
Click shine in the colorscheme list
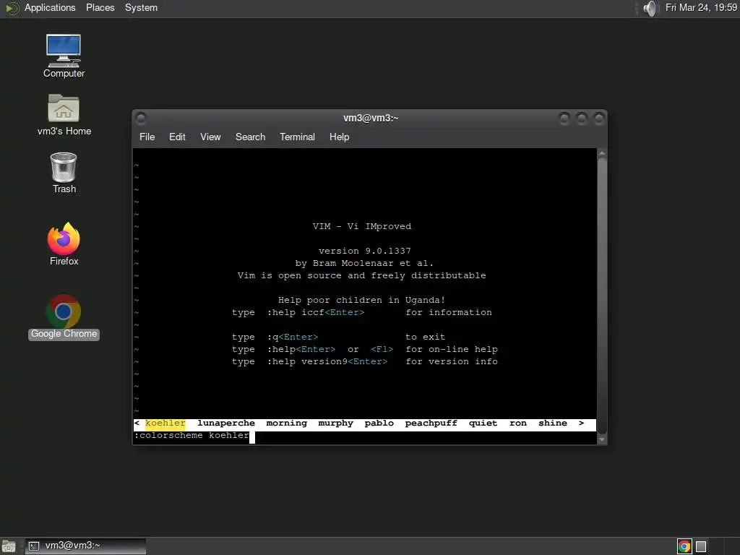point(553,423)
